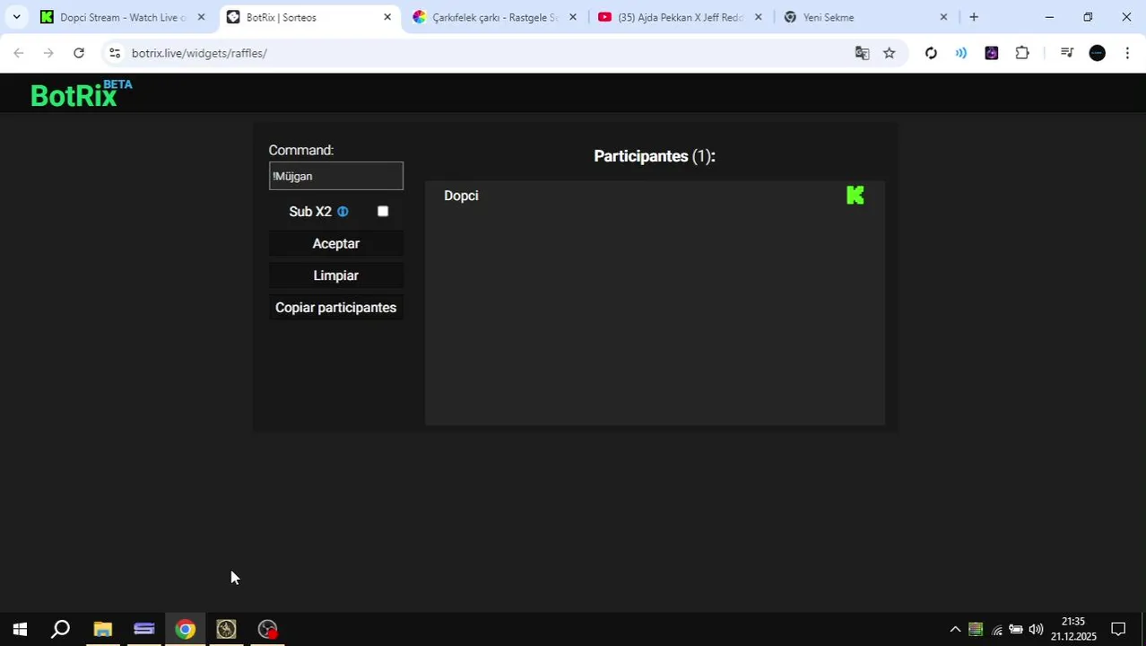Toggle the Sub X2 checkbox
The width and height of the screenshot is (1146, 646).
point(383,211)
